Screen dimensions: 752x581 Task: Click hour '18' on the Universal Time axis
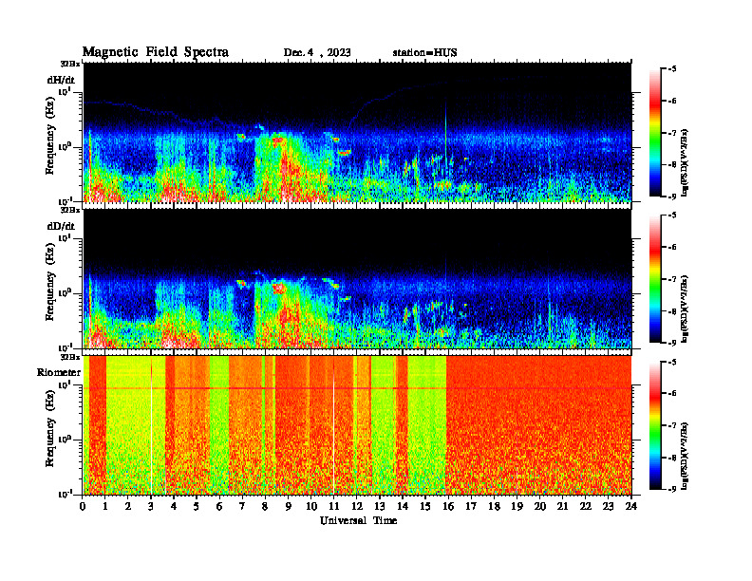point(494,507)
